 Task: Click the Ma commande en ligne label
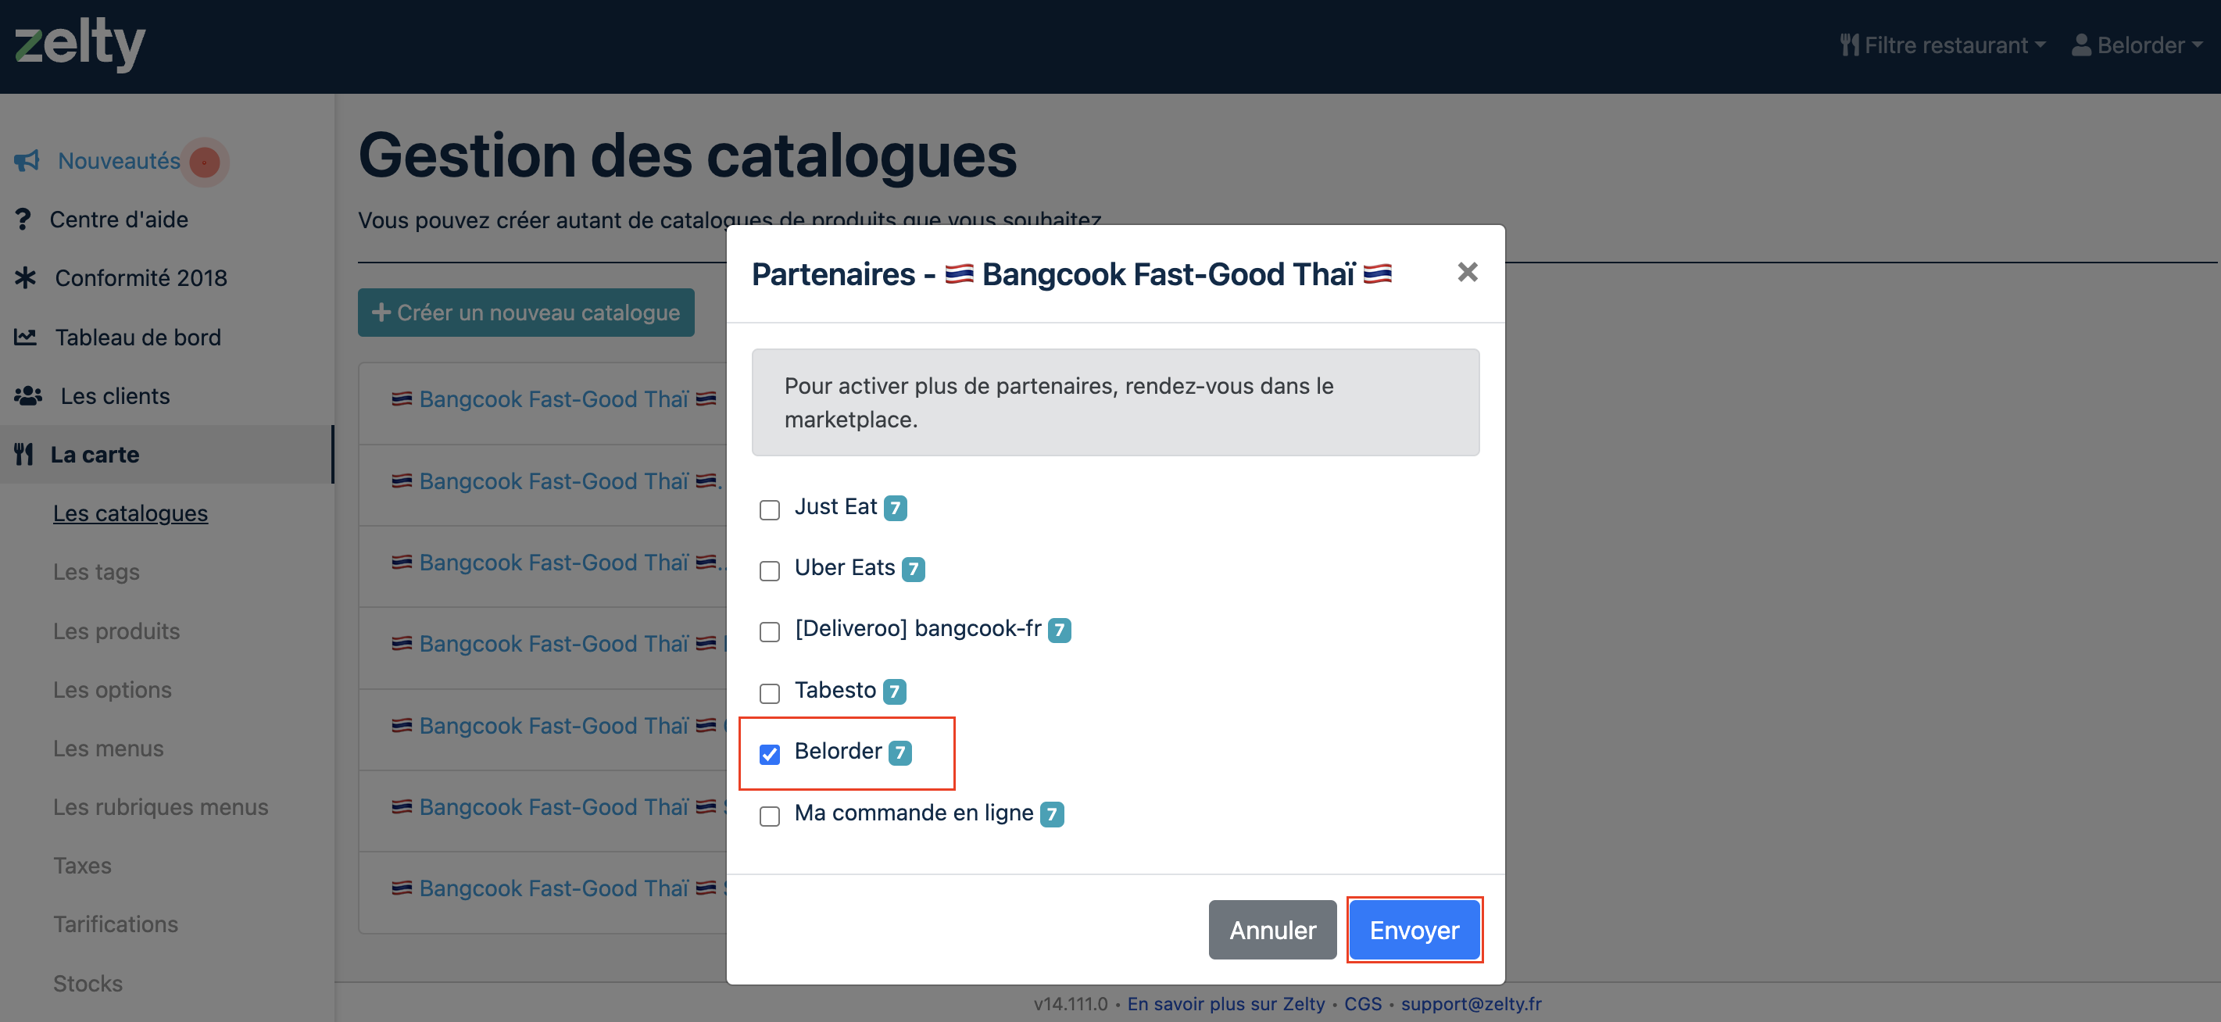click(x=914, y=813)
